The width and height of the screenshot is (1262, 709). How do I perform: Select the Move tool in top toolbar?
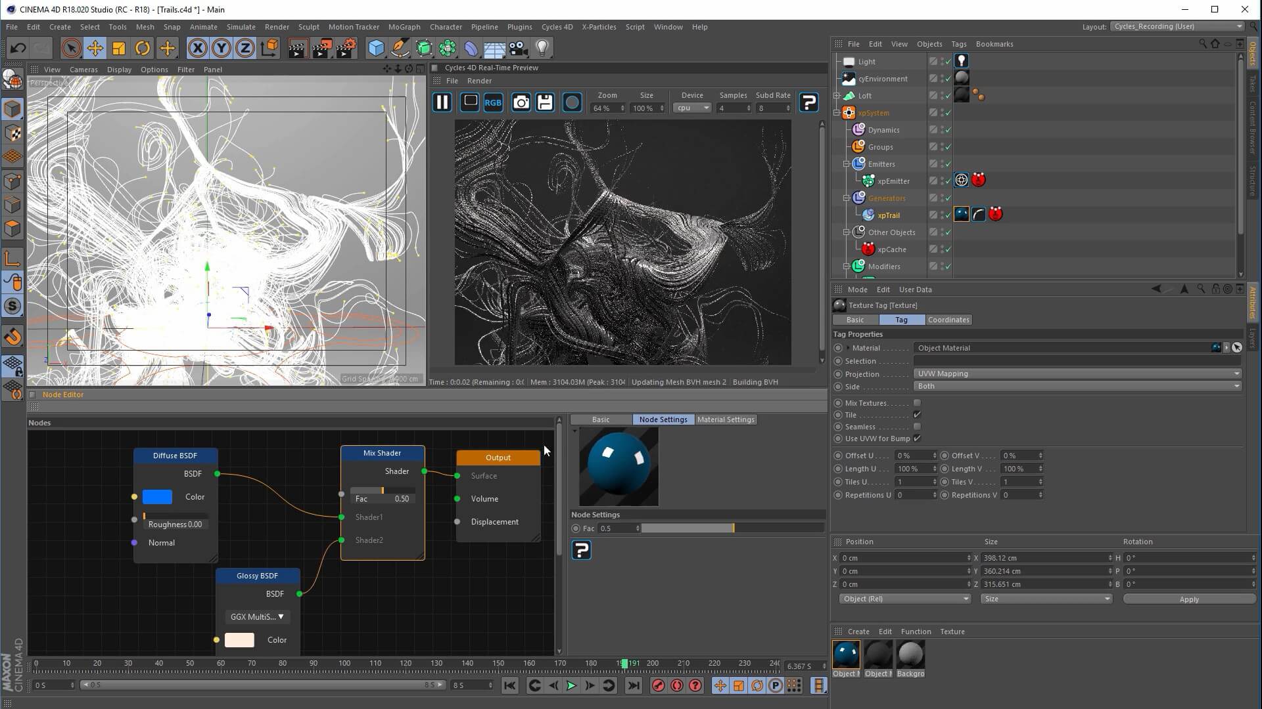tap(95, 48)
